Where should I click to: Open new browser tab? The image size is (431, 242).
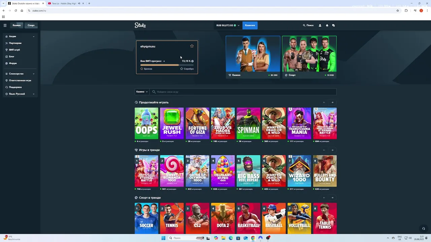(x=89, y=3)
